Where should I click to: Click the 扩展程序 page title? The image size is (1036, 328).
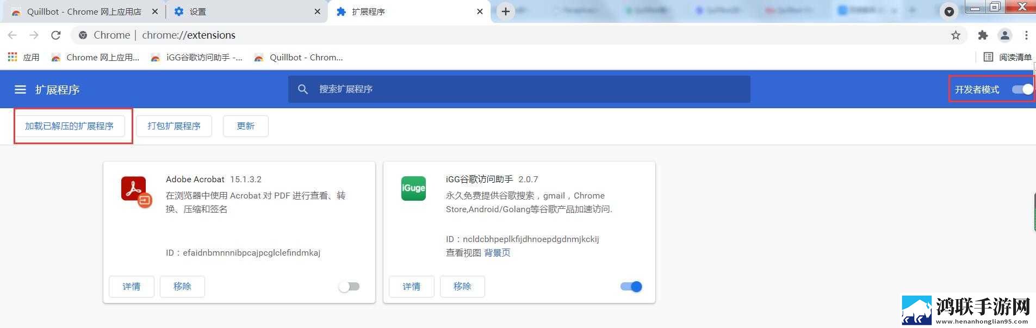(x=57, y=90)
